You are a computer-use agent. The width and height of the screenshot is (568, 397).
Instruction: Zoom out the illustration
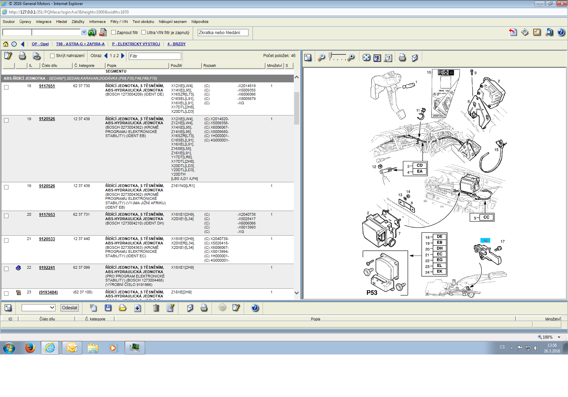[322, 58]
